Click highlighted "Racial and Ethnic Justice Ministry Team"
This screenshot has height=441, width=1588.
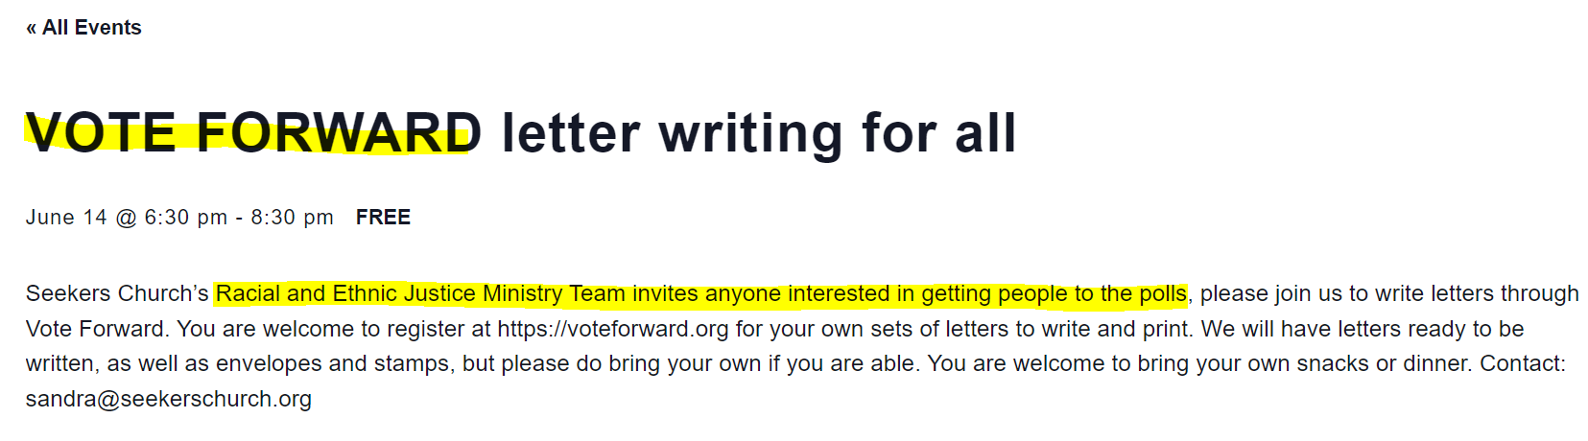[x=420, y=293]
